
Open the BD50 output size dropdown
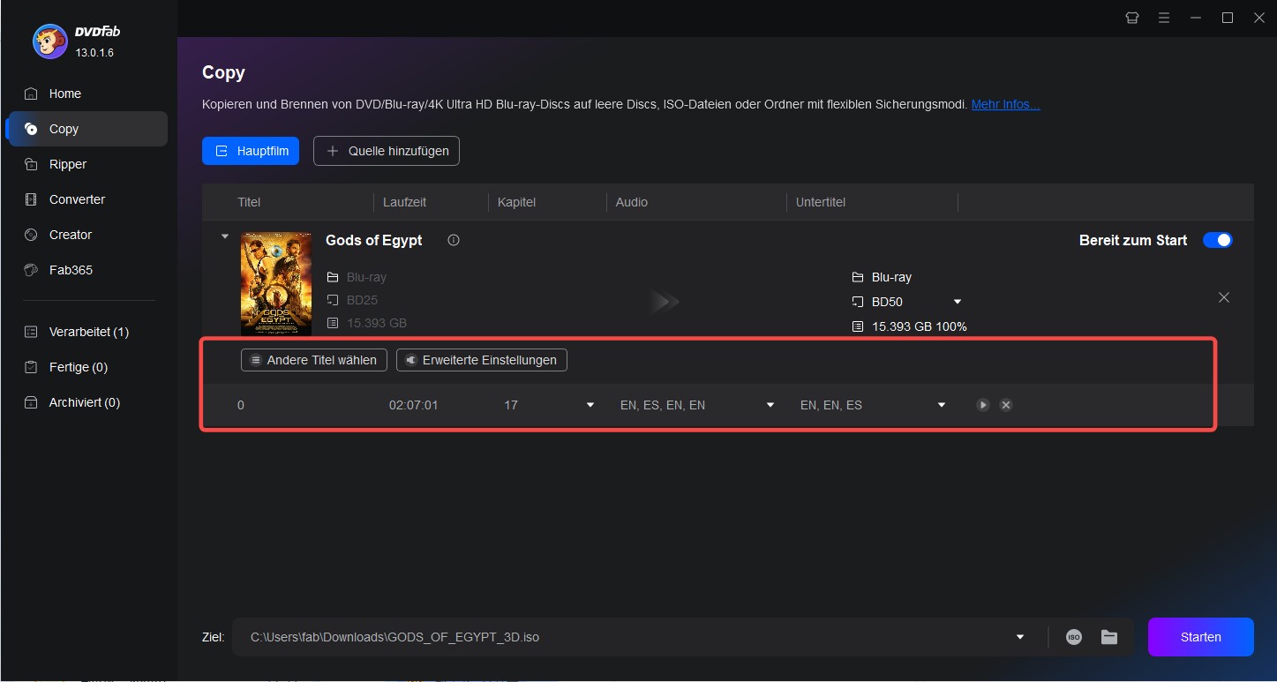(x=958, y=302)
